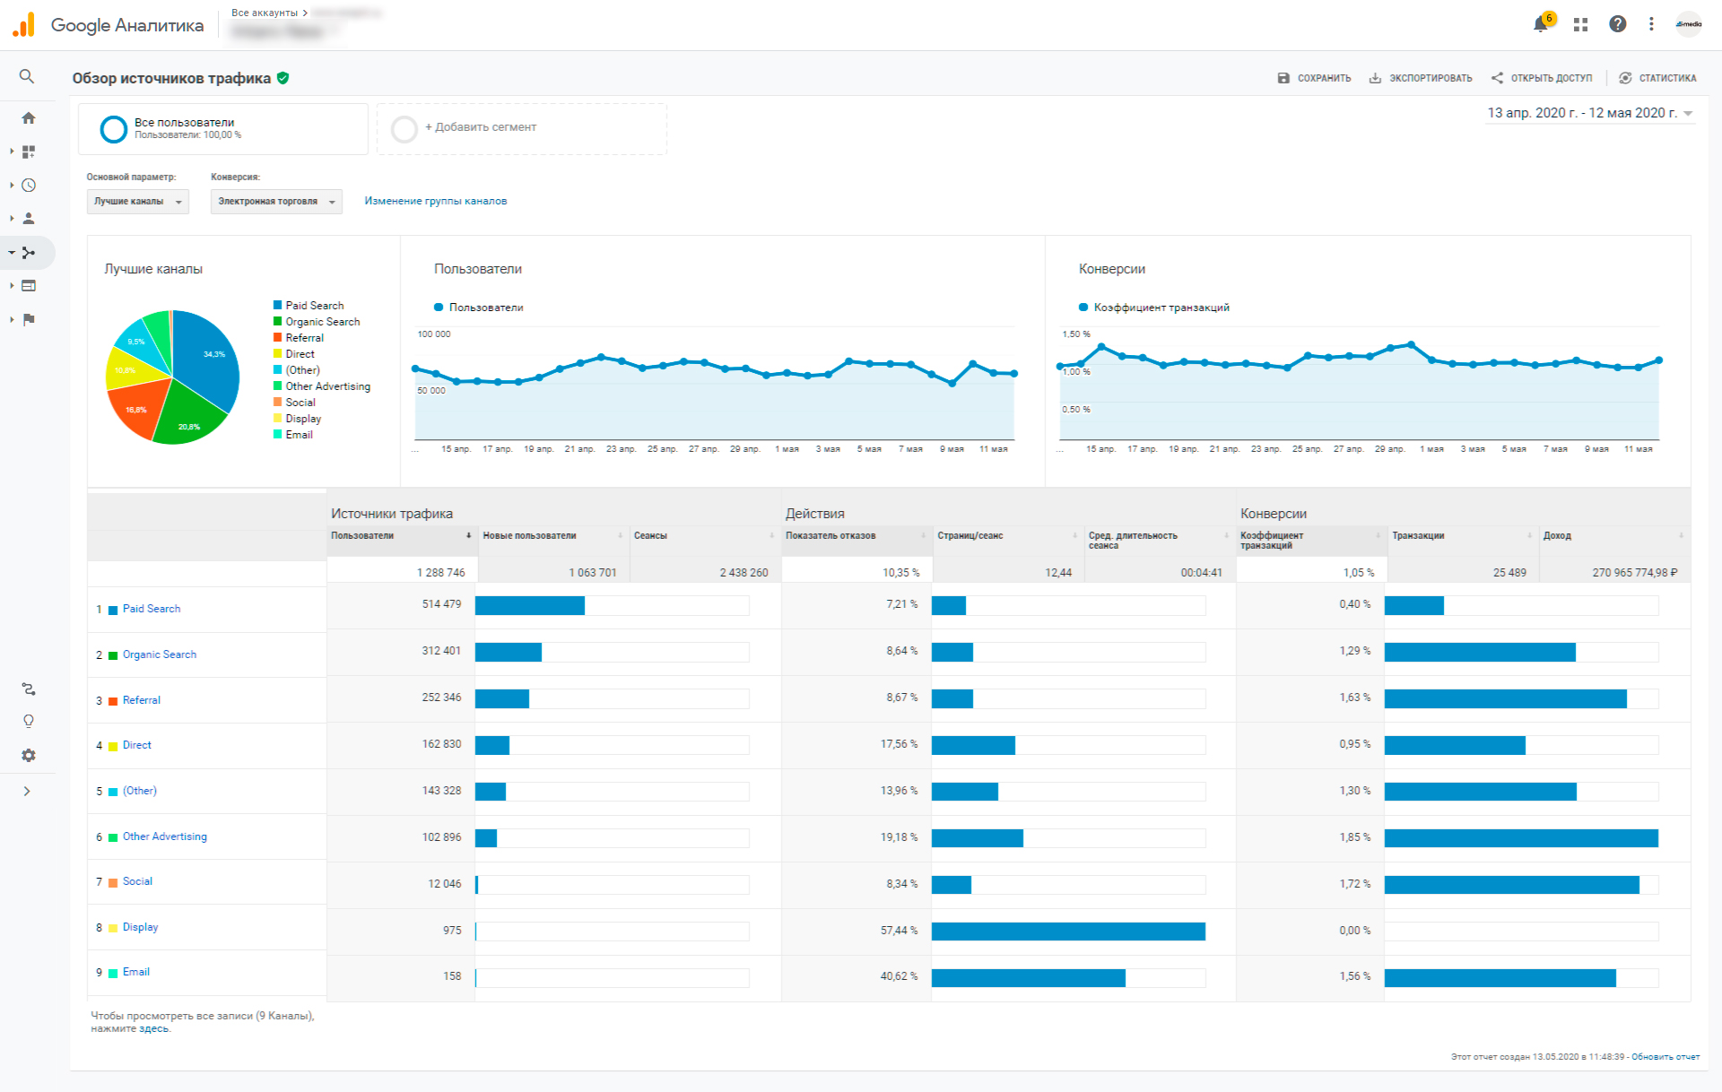Click Открыть доступ share button

(x=1542, y=78)
